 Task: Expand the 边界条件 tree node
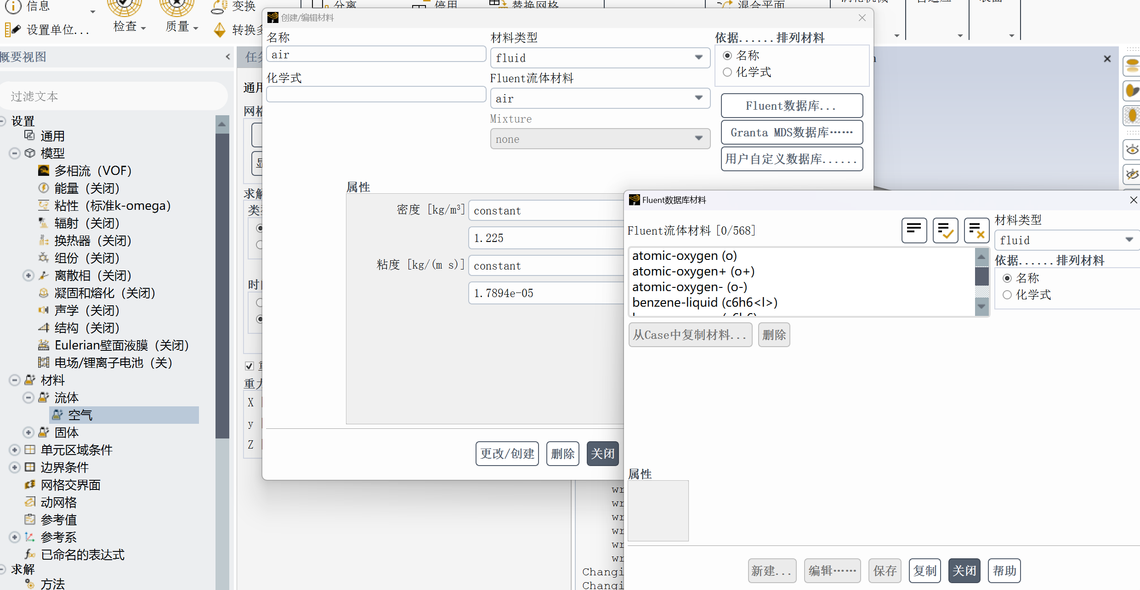coord(15,467)
